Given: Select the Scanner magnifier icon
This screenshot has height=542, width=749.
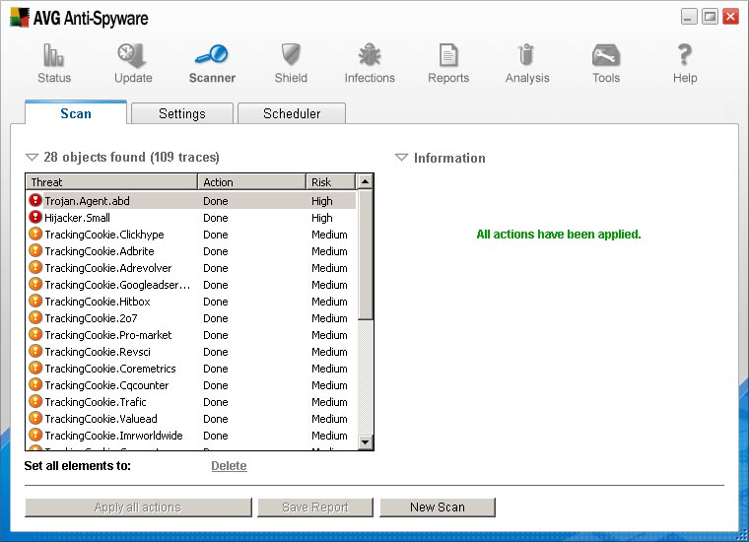Looking at the screenshot, I should point(212,54).
